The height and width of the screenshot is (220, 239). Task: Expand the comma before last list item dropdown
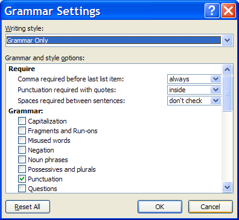tap(215, 79)
